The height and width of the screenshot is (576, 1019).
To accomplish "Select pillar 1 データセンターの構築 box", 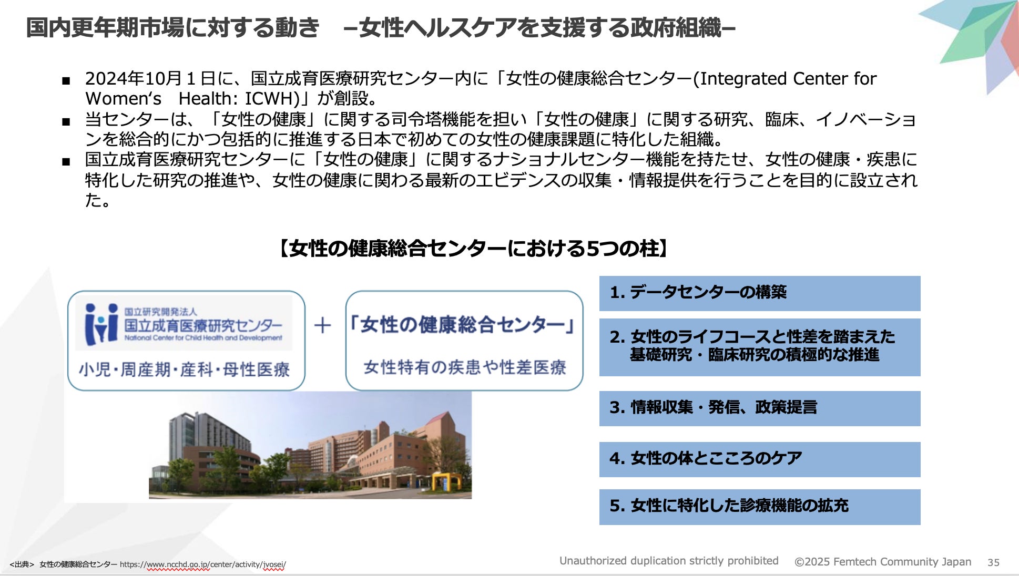I will coord(759,293).
